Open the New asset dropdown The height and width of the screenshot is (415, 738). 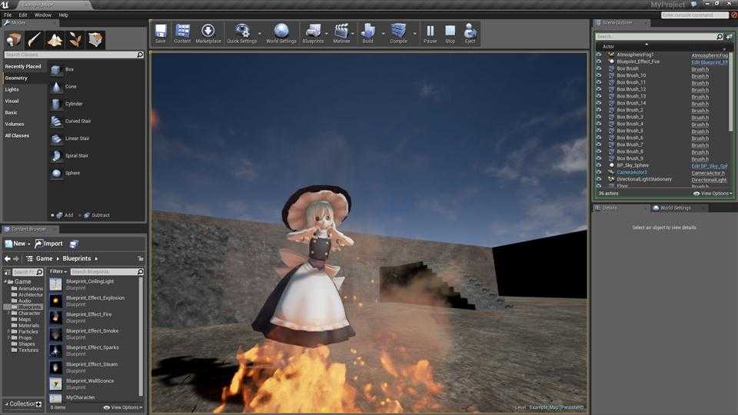click(18, 244)
